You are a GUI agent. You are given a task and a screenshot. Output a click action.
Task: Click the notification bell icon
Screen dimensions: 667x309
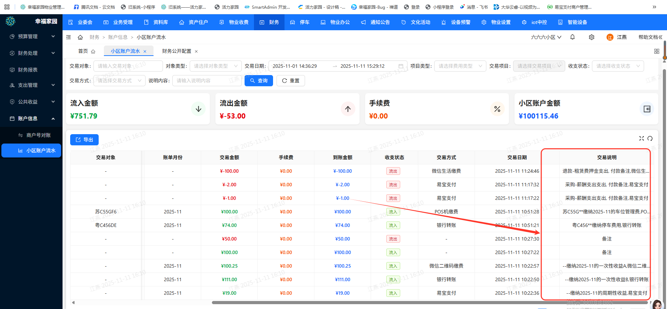(573, 37)
